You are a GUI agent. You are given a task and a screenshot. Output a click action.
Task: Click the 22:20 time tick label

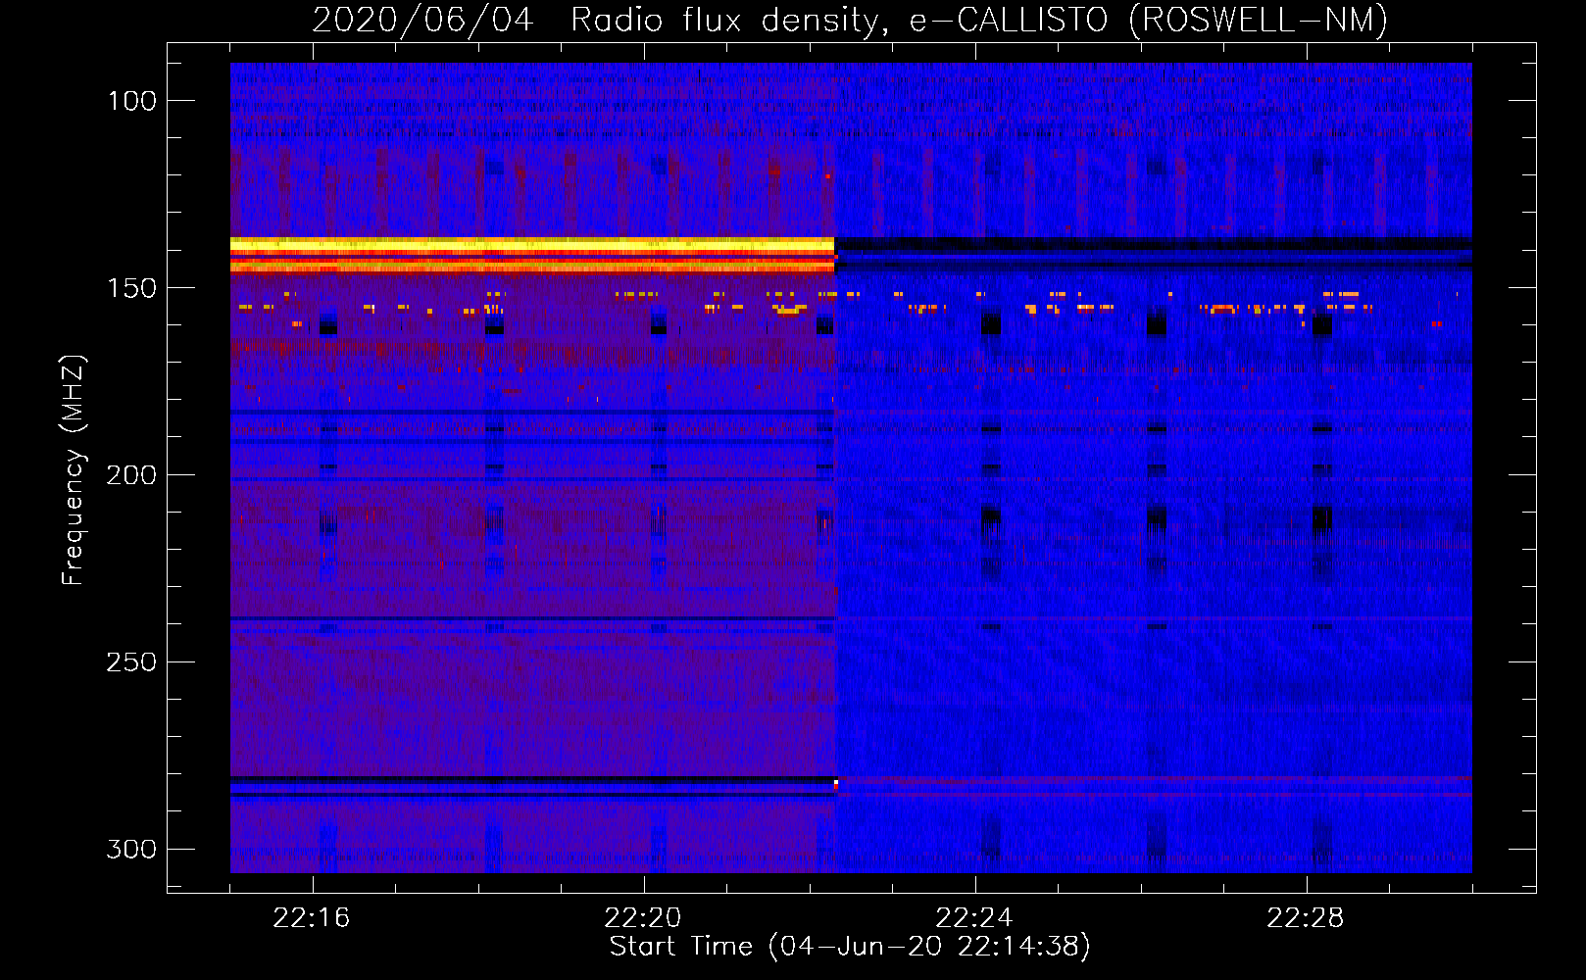point(643,918)
